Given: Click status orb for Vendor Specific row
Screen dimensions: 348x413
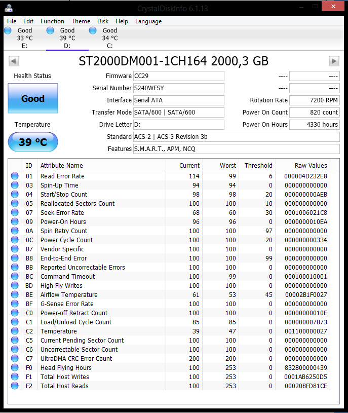Looking at the screenshot, I should pos(15,249).
